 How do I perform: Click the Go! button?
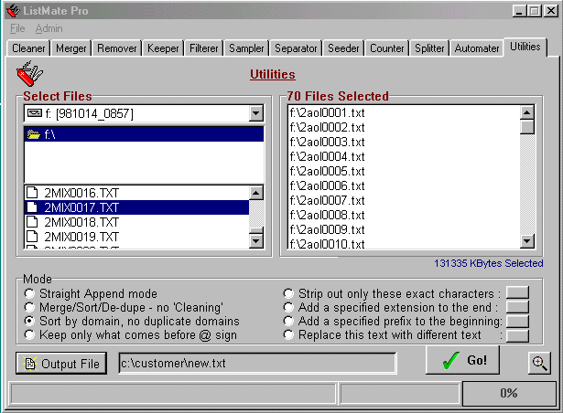[462, 360]
